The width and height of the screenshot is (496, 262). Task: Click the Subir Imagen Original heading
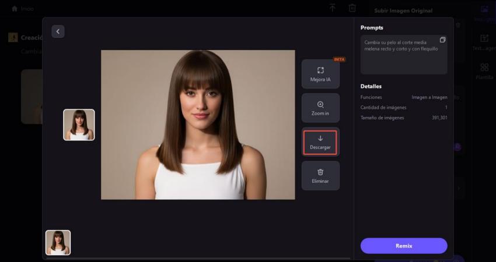pyautogui.click(x=403, y=10)
